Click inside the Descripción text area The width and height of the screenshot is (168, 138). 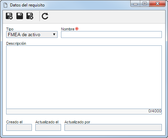tap(84, 77)
